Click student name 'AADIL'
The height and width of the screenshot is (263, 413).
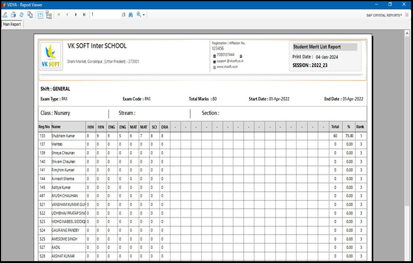[x=56, y=248]
